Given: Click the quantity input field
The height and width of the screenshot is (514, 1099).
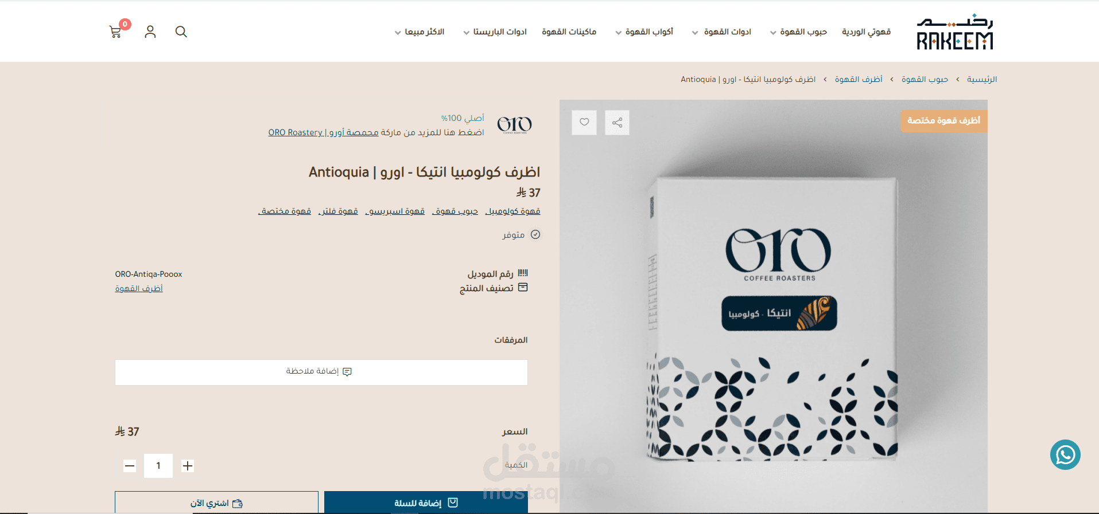Looking at the screenshot, I should pos(158,466).
